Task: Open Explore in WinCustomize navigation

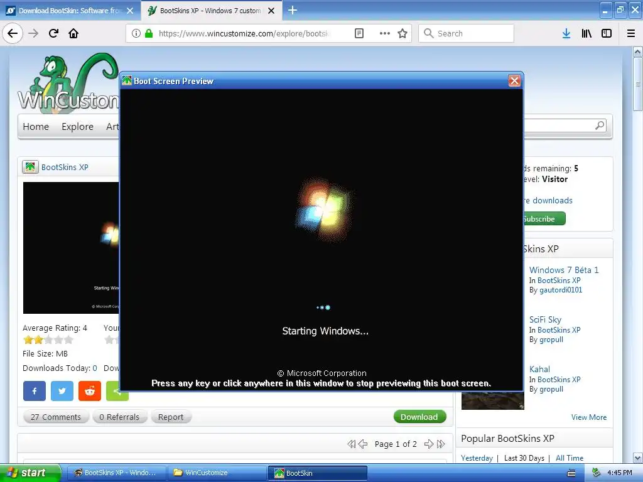Action: click(77, 127)
